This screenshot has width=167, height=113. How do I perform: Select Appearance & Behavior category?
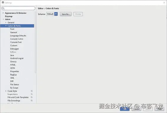[x=16, y=13]
